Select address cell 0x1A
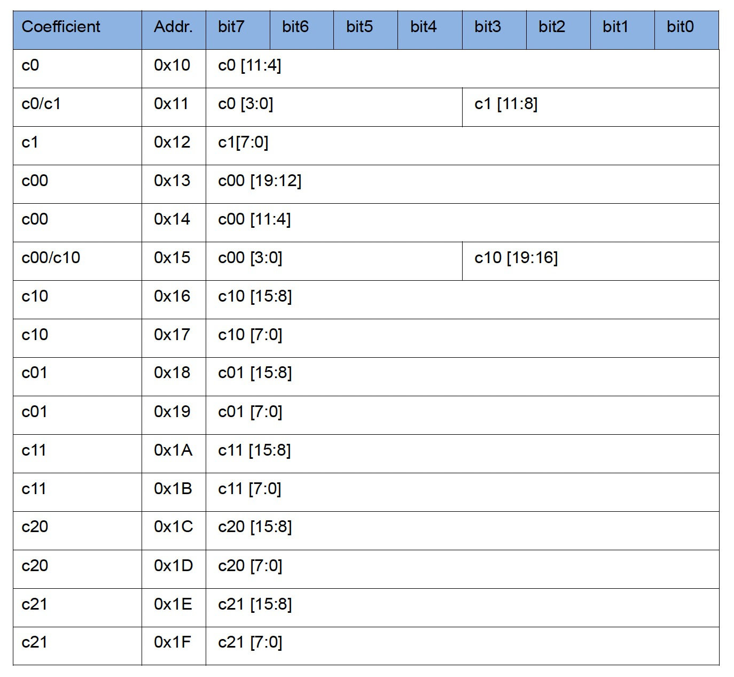This screenshot has width=734, height=677. (174, 454)
